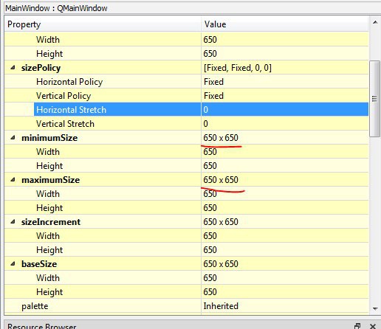Collapse the baseSize property group
Viewport: 381px width, 329px height.
[x=13, y=263]
